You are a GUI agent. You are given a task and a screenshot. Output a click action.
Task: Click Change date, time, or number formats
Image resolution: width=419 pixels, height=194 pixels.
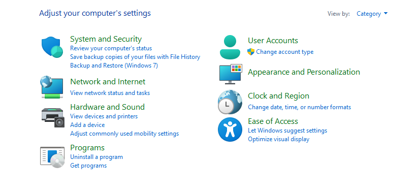point(299,107)
